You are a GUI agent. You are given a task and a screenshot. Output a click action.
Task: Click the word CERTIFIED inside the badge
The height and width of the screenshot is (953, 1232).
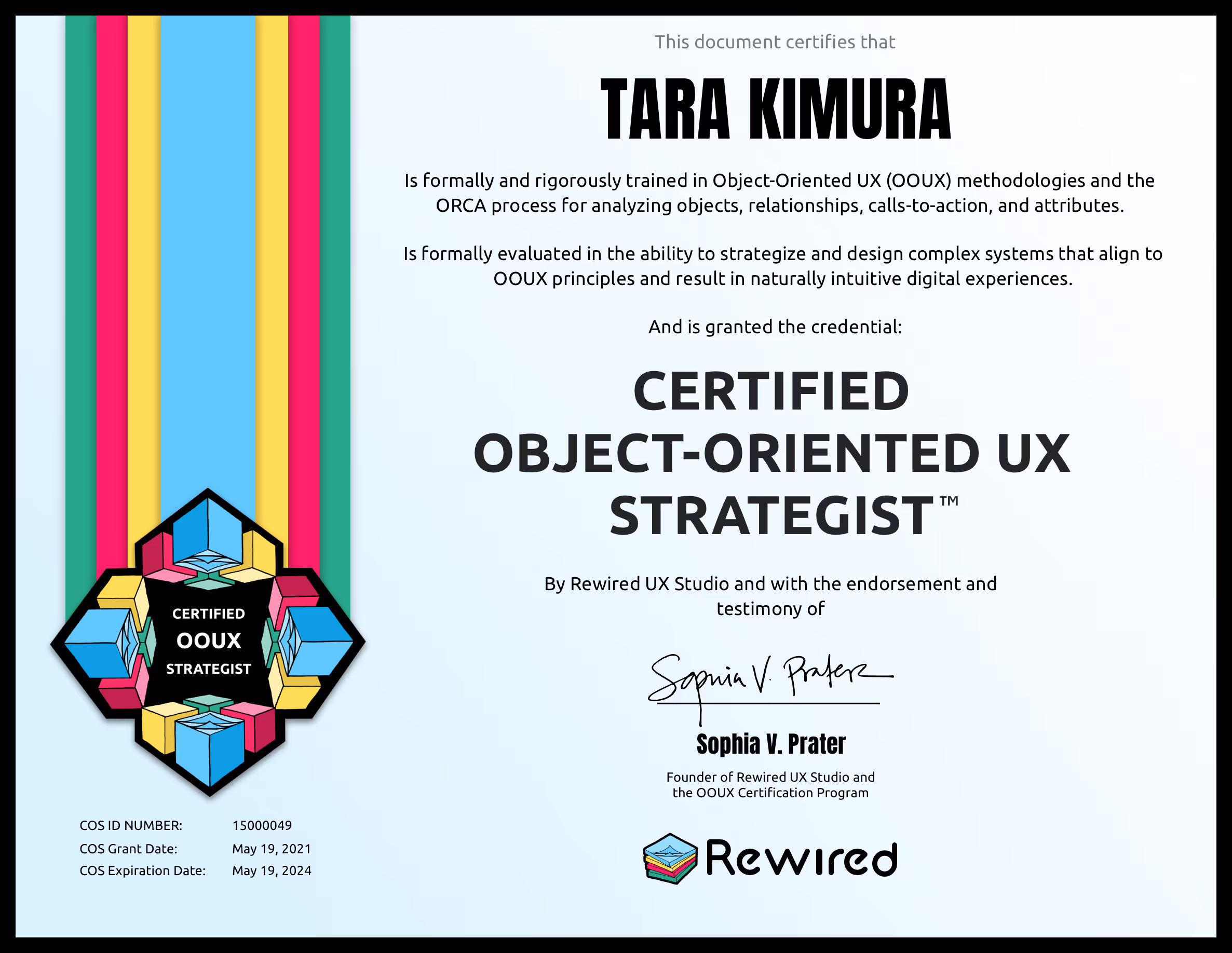click(x=209, y=614)
